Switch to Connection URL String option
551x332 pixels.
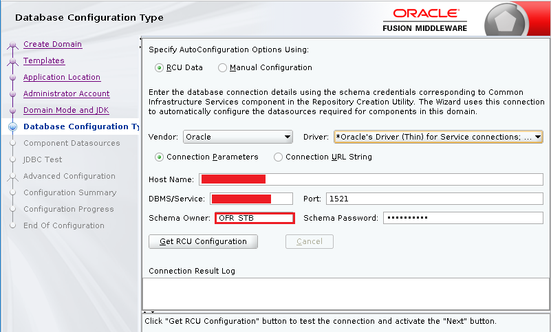tap(278, 157)
